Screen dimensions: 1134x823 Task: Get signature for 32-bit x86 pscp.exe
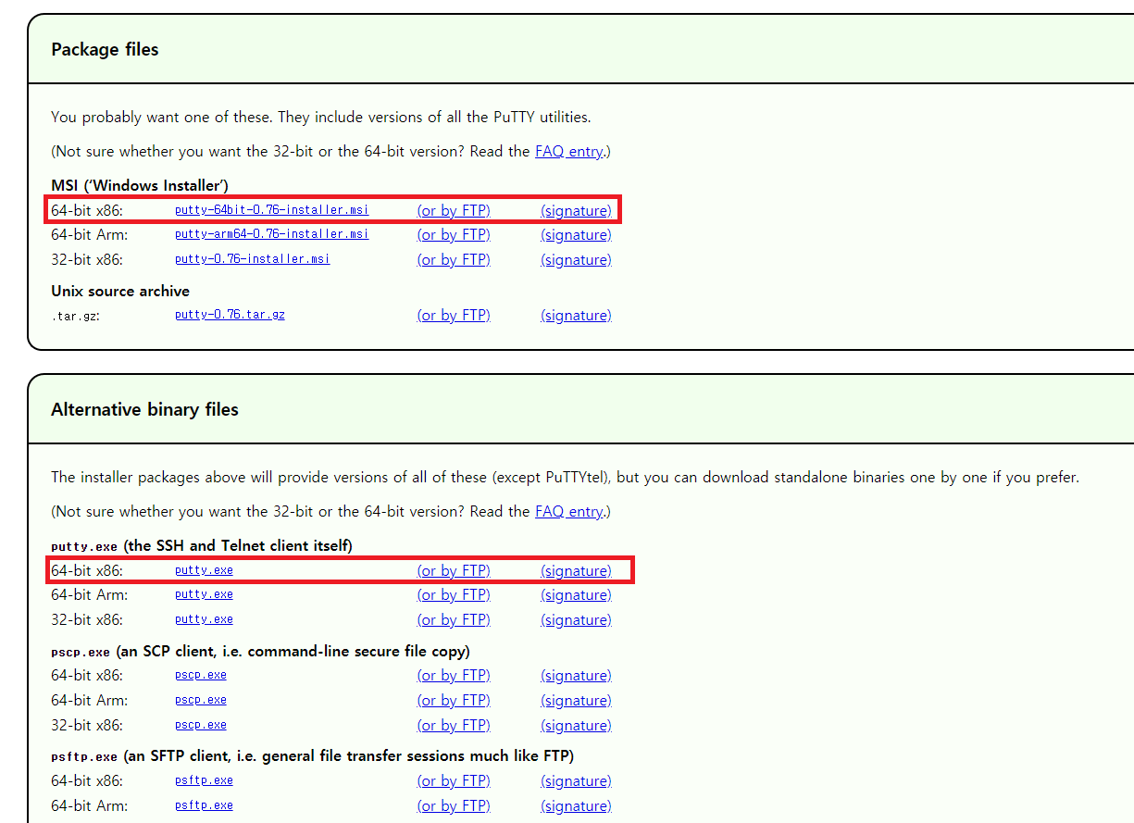click(576, 726)
